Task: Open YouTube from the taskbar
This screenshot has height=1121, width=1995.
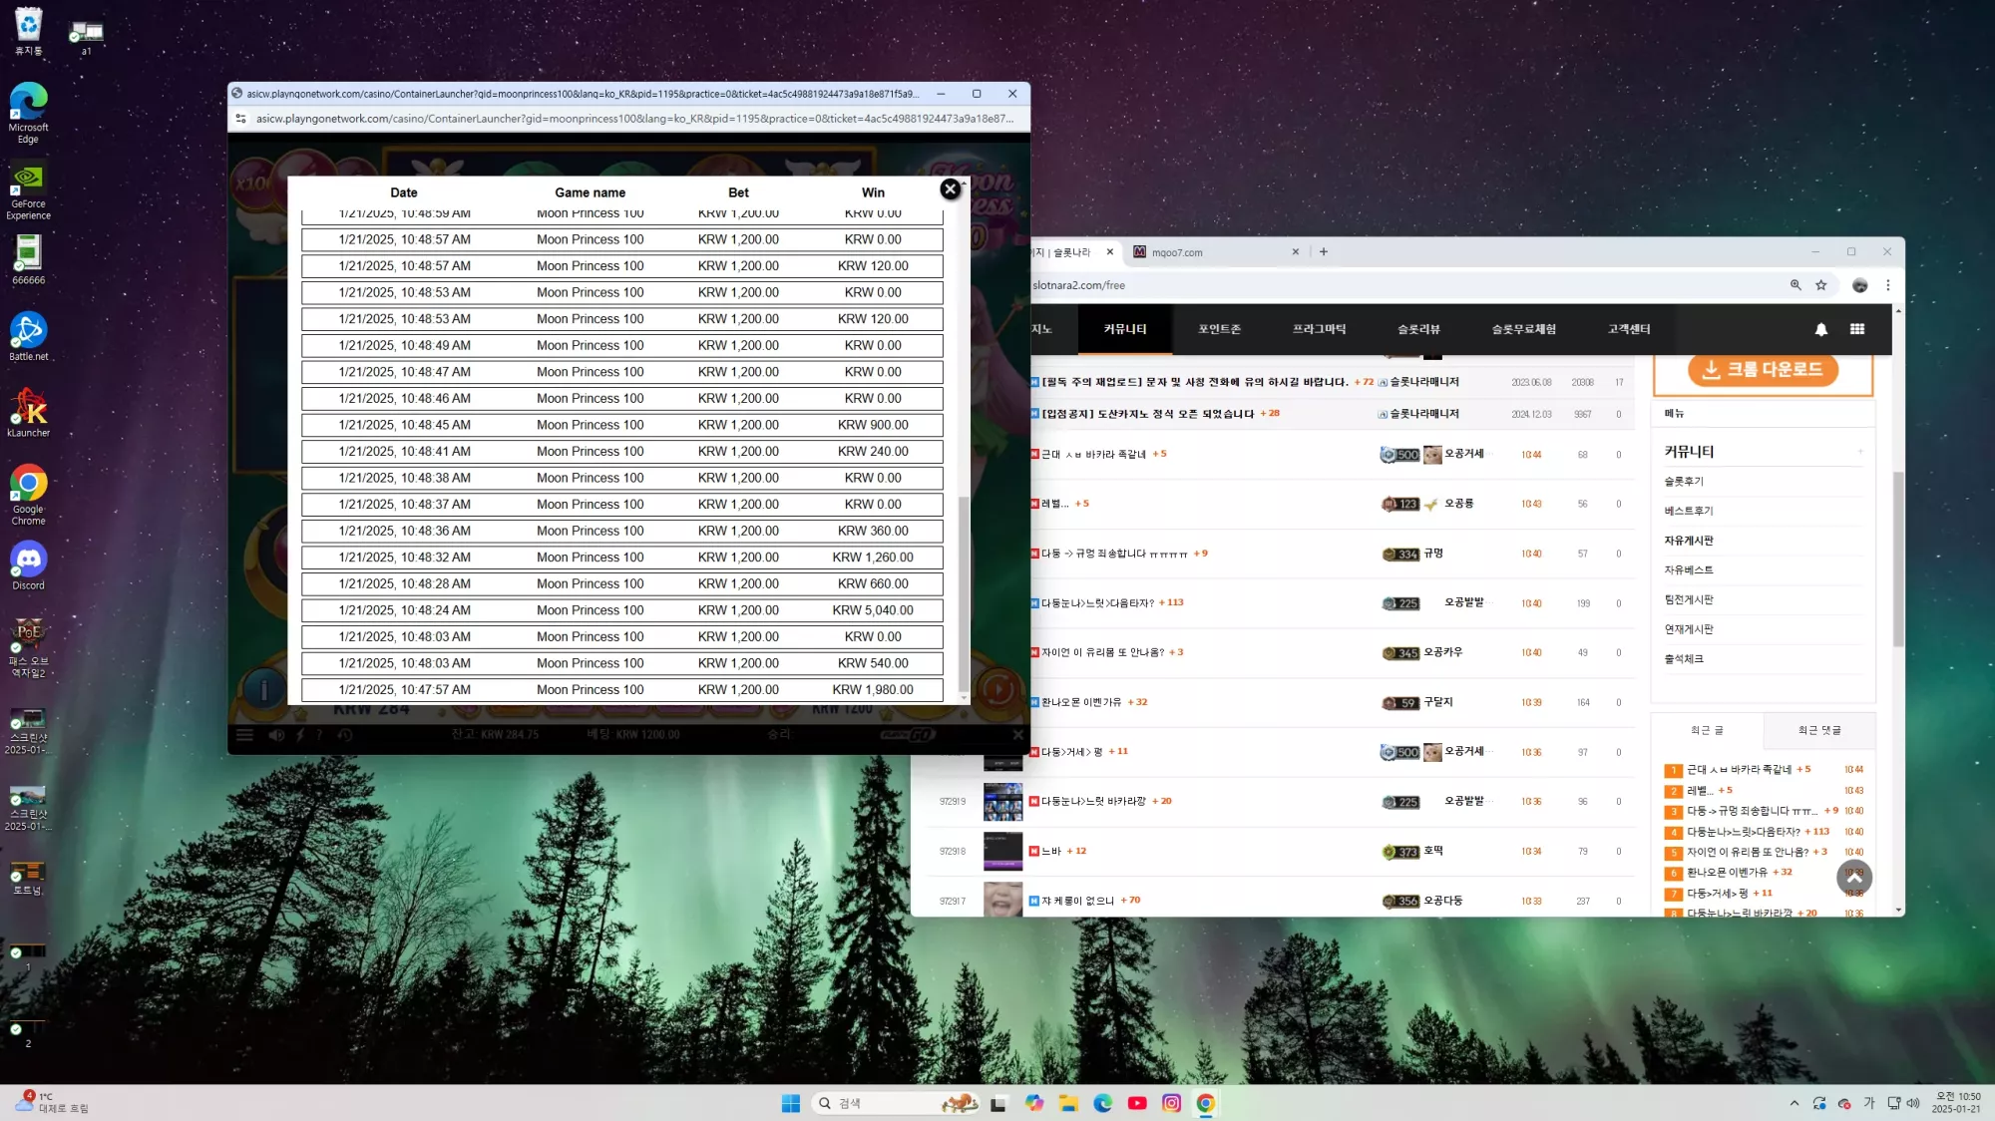Action: tap(1137, 1103)
